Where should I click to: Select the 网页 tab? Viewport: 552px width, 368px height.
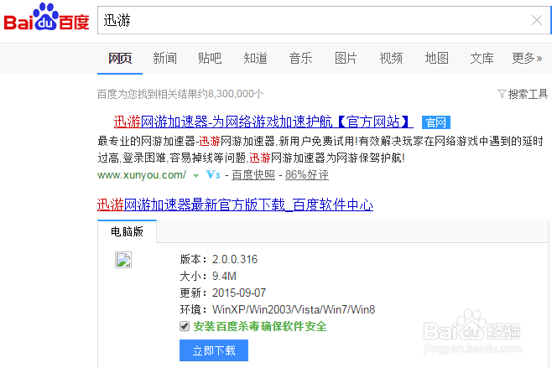coord(120,58)
